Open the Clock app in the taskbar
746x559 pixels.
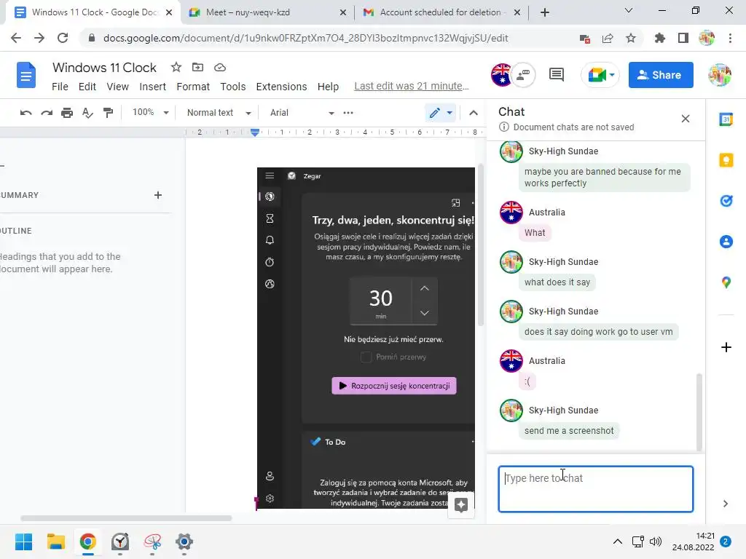[120, 542]
